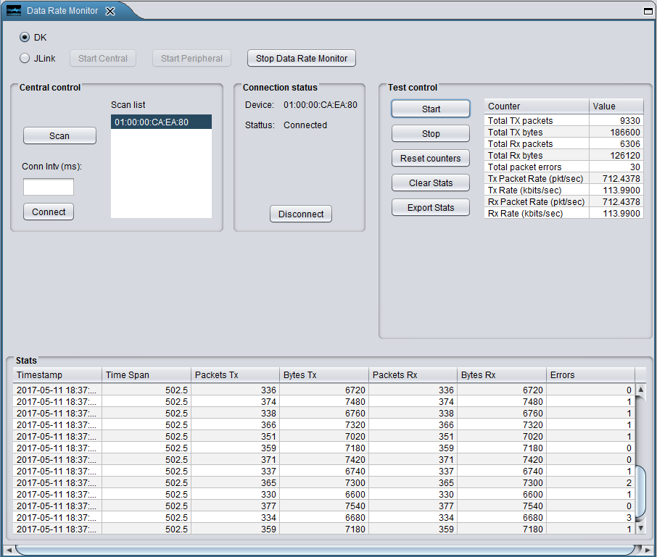Click the Scan button
This screenshot has height=557, width=657.
pos(59,135)
